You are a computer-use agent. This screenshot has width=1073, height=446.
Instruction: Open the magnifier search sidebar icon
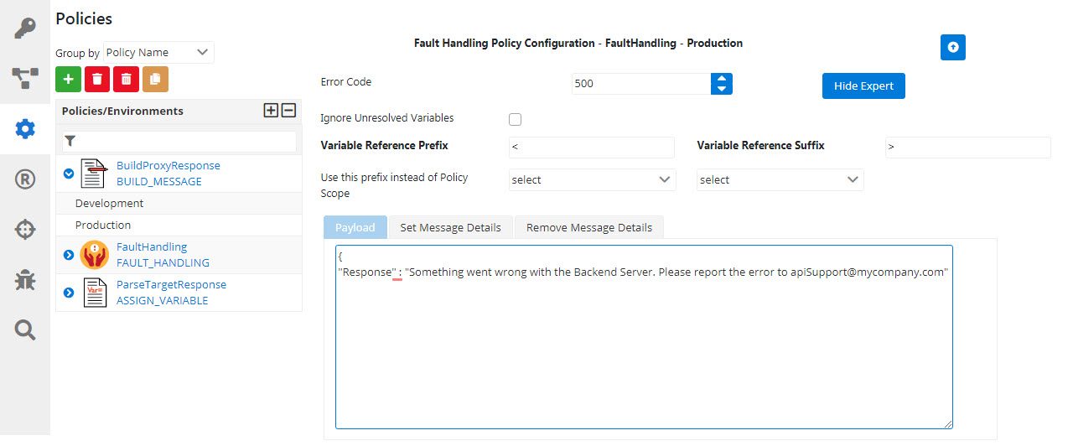point(25,330)
